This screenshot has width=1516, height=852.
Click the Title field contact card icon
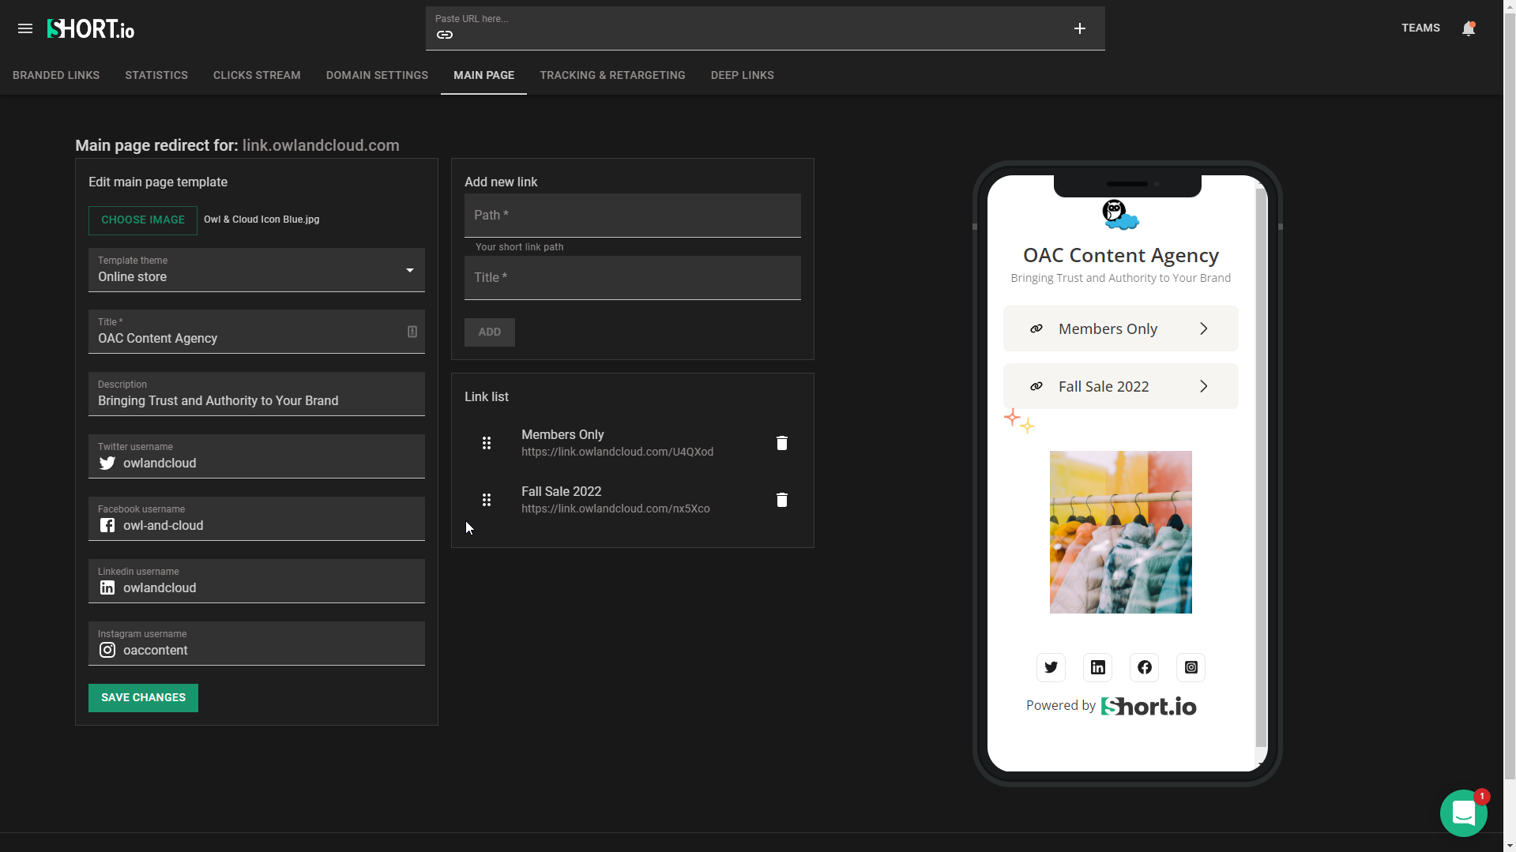coord(412,332)
